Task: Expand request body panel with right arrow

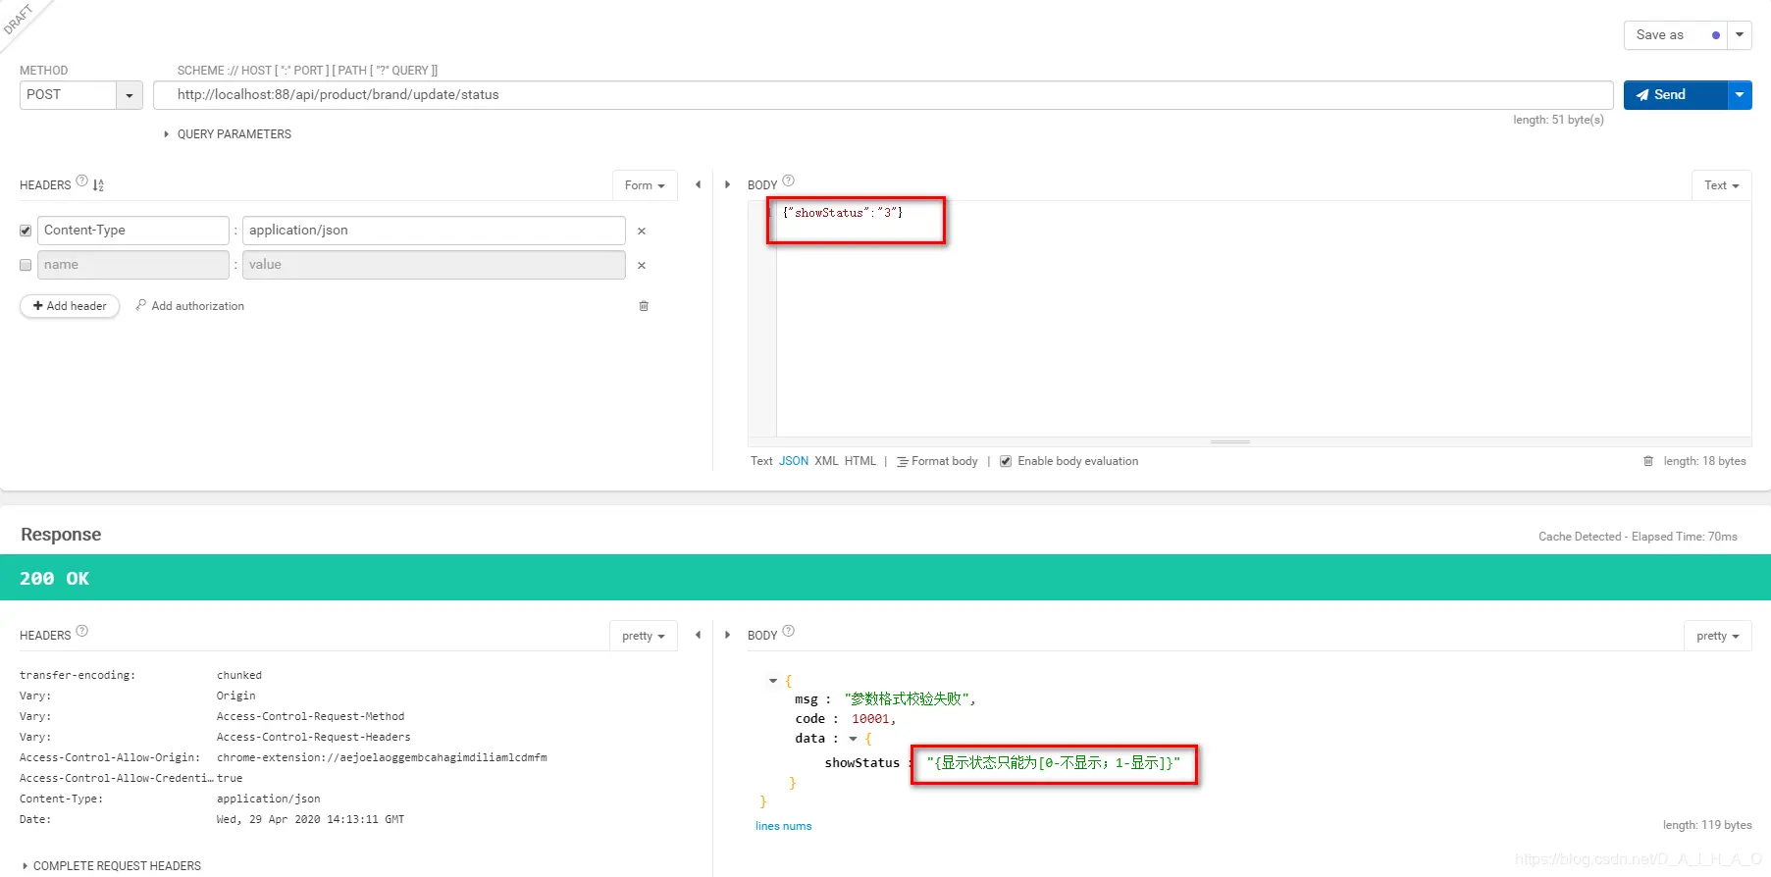Action: click(727, 184)
